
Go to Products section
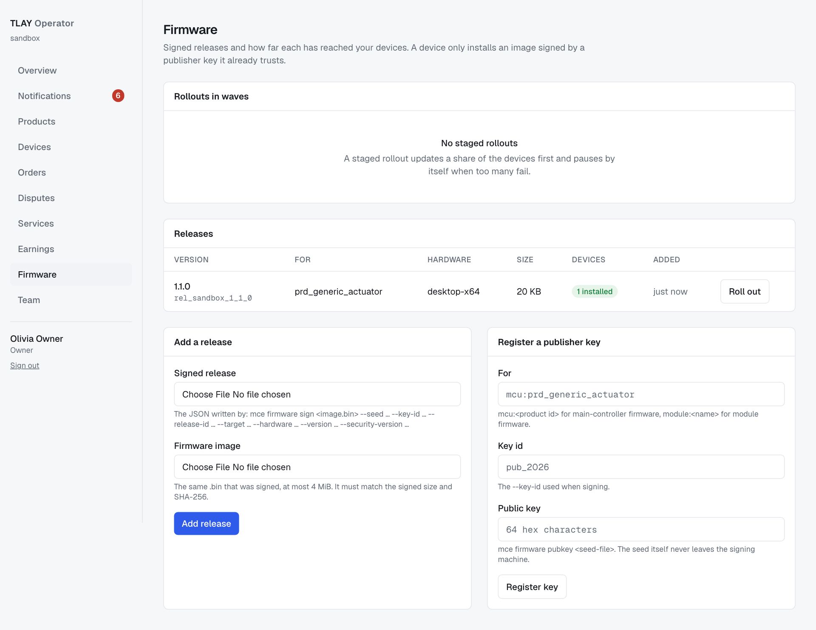click(71, 122)
